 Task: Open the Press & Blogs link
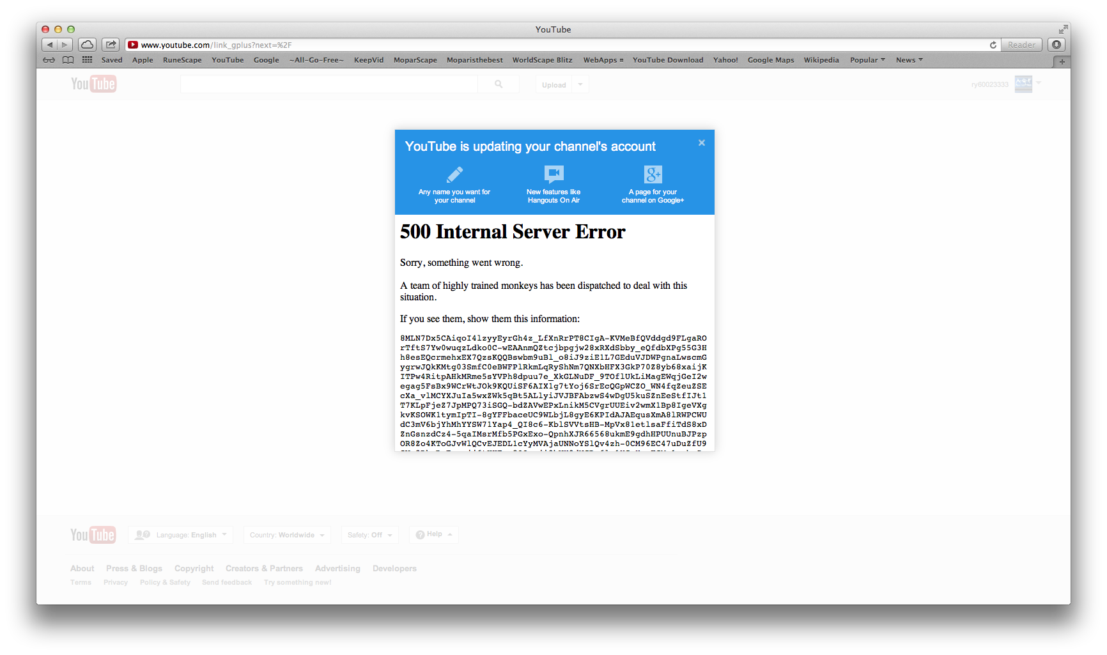[x=134, y=568]
